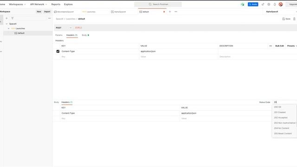Open the Presets dropdown
The height and width of the screenshot is (167, 297).
pyautogui.click(x=292, y=46)
